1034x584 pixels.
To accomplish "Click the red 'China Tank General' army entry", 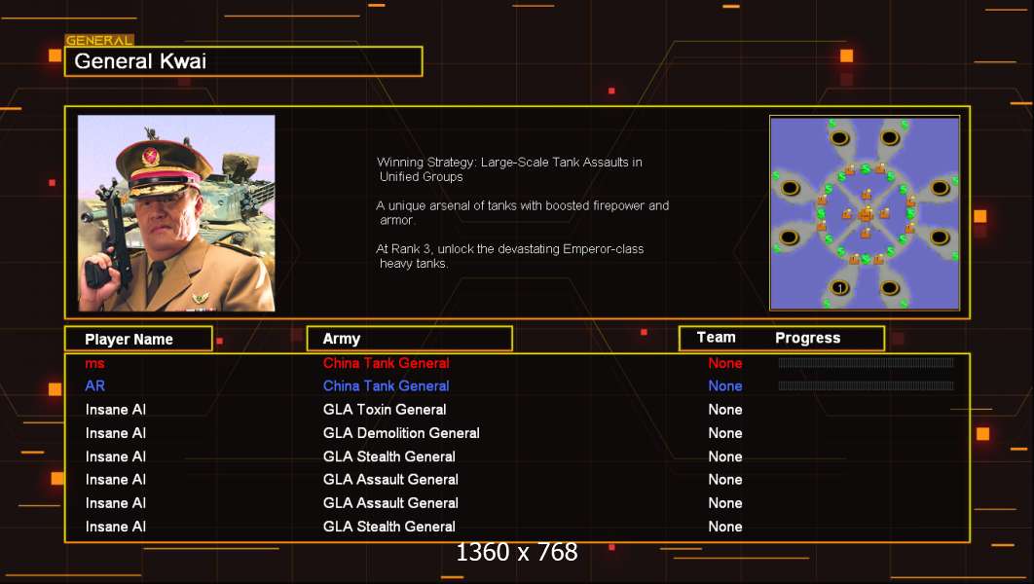I will point(386,363).
